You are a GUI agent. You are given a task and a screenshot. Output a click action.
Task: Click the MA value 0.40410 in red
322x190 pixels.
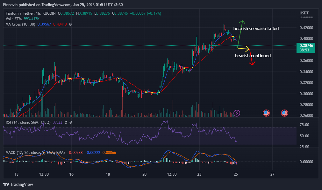point(60,24)
